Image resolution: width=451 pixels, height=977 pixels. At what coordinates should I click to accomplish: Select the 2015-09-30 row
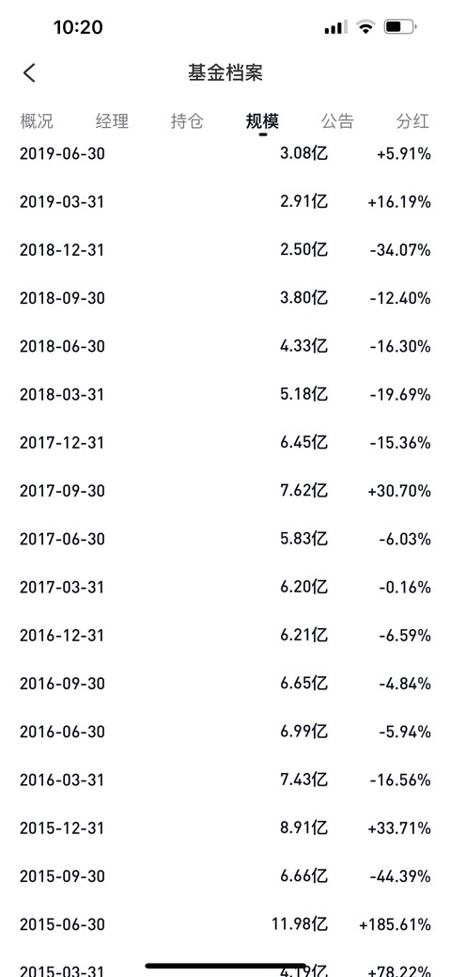click(x=225, y=876)
